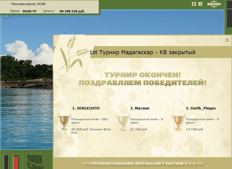Click Darth_Plegas's catch result Полукруглый ангел - 0 грамм

[x=202, y=121]
